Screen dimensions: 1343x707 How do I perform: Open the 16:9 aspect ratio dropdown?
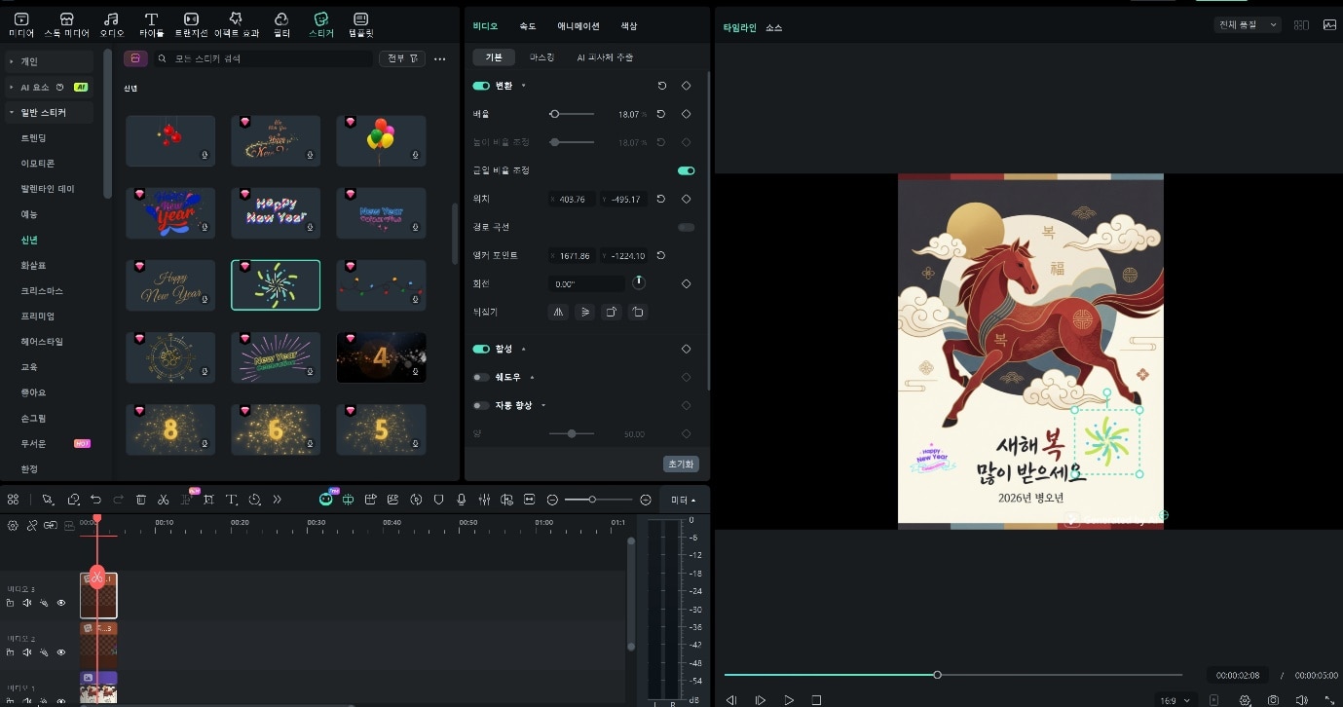click(x=1173, y=700)
